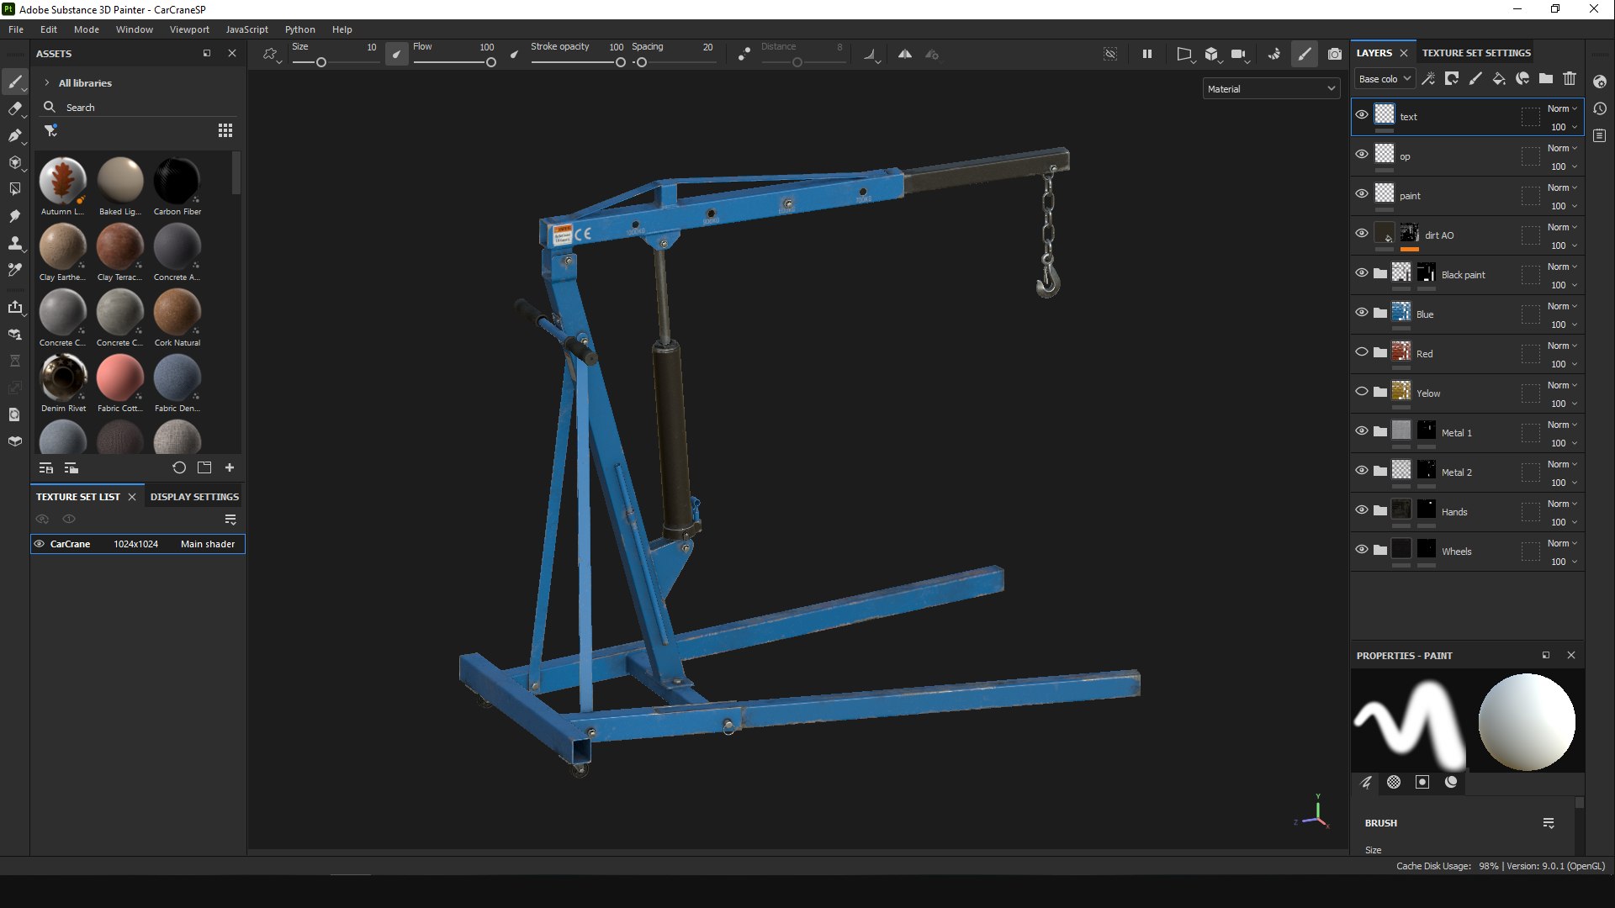Add a paint layer in Layers panel
The height and width of the screenshot is (908, 1615).
coord(1475,78)
